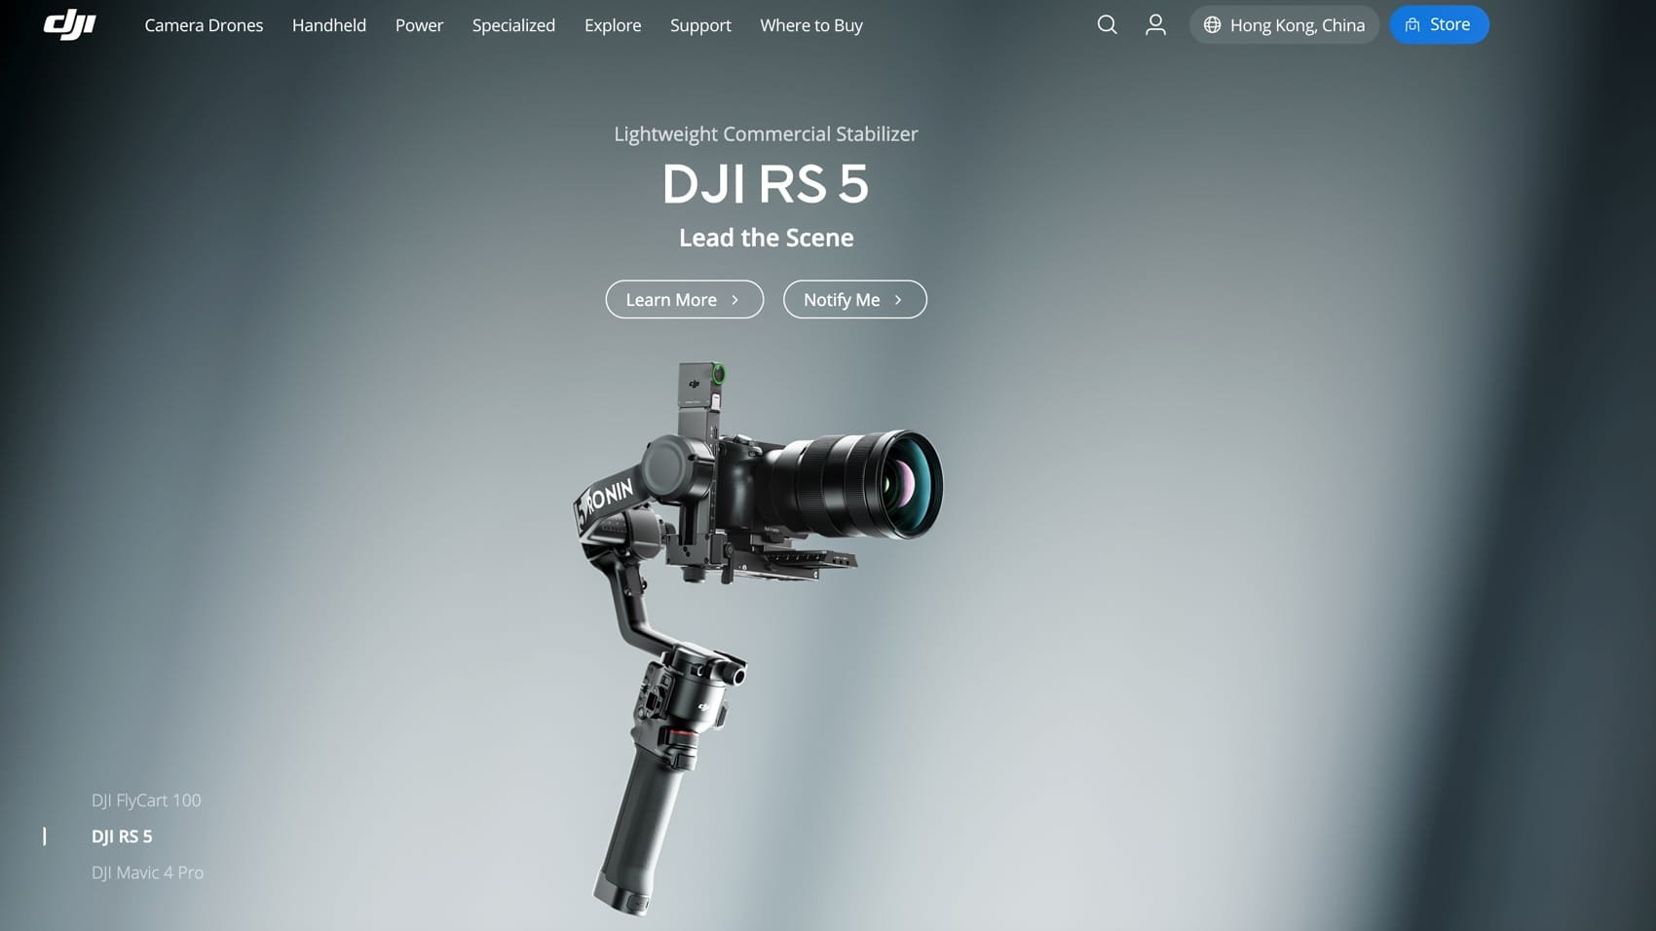
Task: Expand the Support navigation menu
Action: [x=700, y=25]
